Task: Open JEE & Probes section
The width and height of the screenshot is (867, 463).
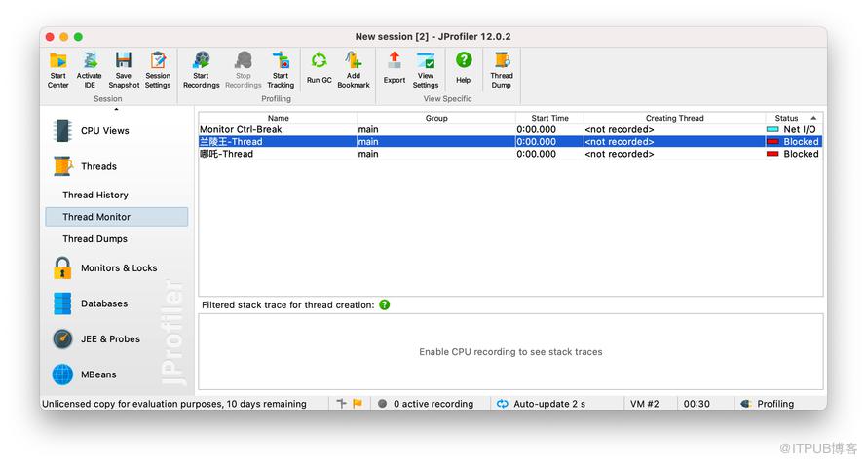Action: (x=96, y=338)
